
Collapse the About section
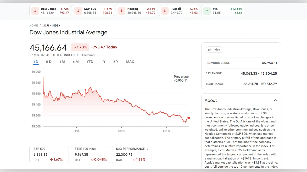click(x=275, y=100)
